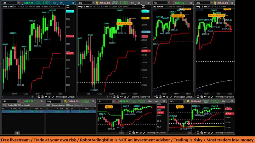Zoom in on the /NQ 5m chart
The height and width of the screenshot is (143, 255).
point(118,97)
